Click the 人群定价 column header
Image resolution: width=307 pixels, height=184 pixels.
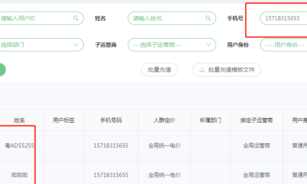[x=164, y=120]
